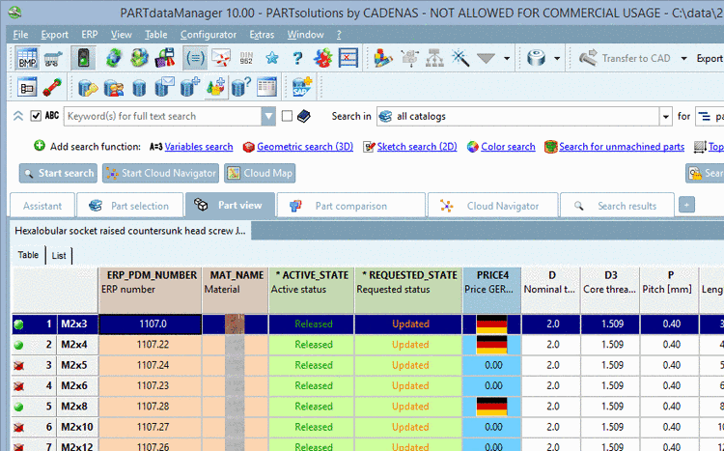The height and width of the screenshot is (451, 724).
Task: Click the red connector link icon
Action: (x=53, y=87)
